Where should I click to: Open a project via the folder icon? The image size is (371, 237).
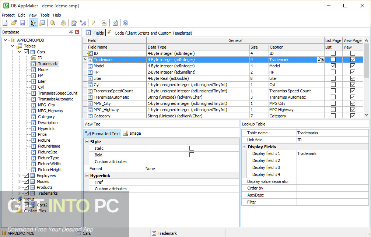(14, 23)
